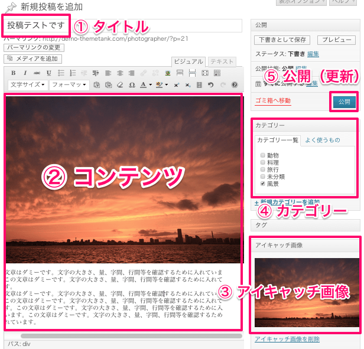Click the editor's horizontal scrollbar

(x=131, y=336)
